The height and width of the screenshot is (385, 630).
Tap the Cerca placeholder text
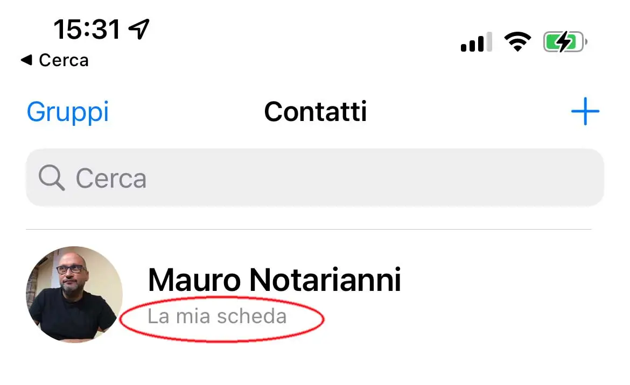pyautogui.click(x=111, y=177)
